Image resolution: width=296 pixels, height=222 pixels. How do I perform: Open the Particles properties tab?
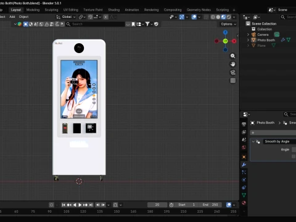click(244, 172)
